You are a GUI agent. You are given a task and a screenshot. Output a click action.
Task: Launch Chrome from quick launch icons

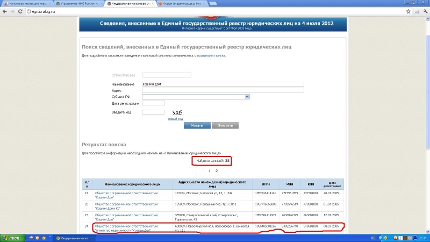coord(44,238)
